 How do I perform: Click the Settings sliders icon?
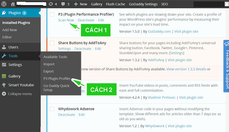(x=4, y=65)
